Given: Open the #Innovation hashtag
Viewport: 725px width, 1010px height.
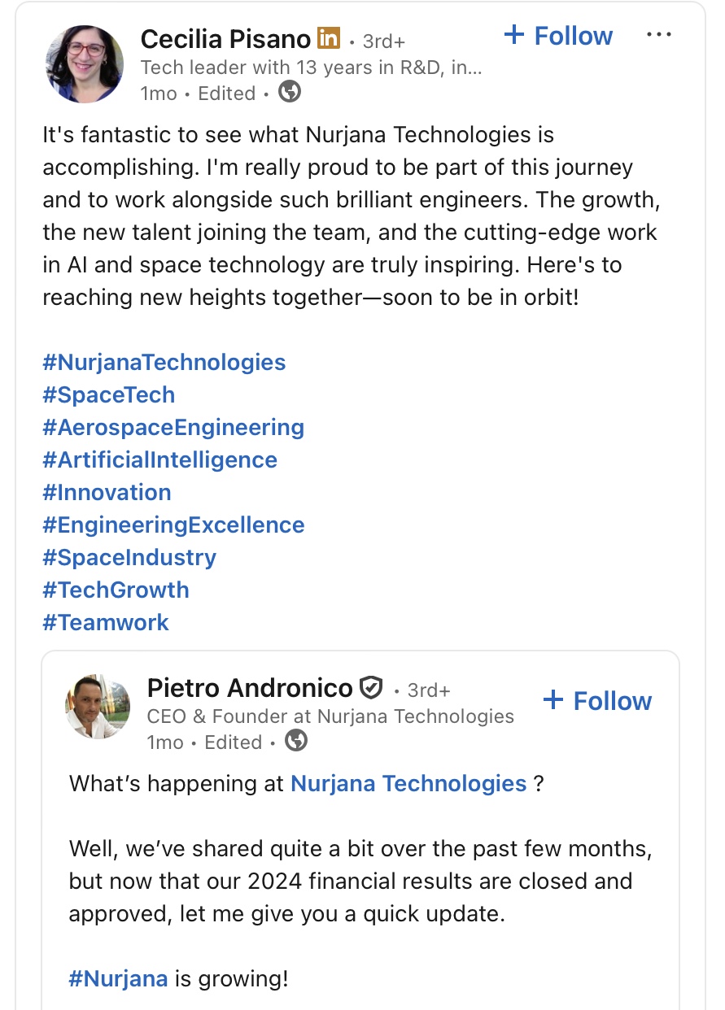Looking at the screenshot, I should coord(107,492).
